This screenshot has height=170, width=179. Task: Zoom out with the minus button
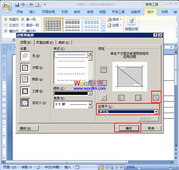[139, 167]
